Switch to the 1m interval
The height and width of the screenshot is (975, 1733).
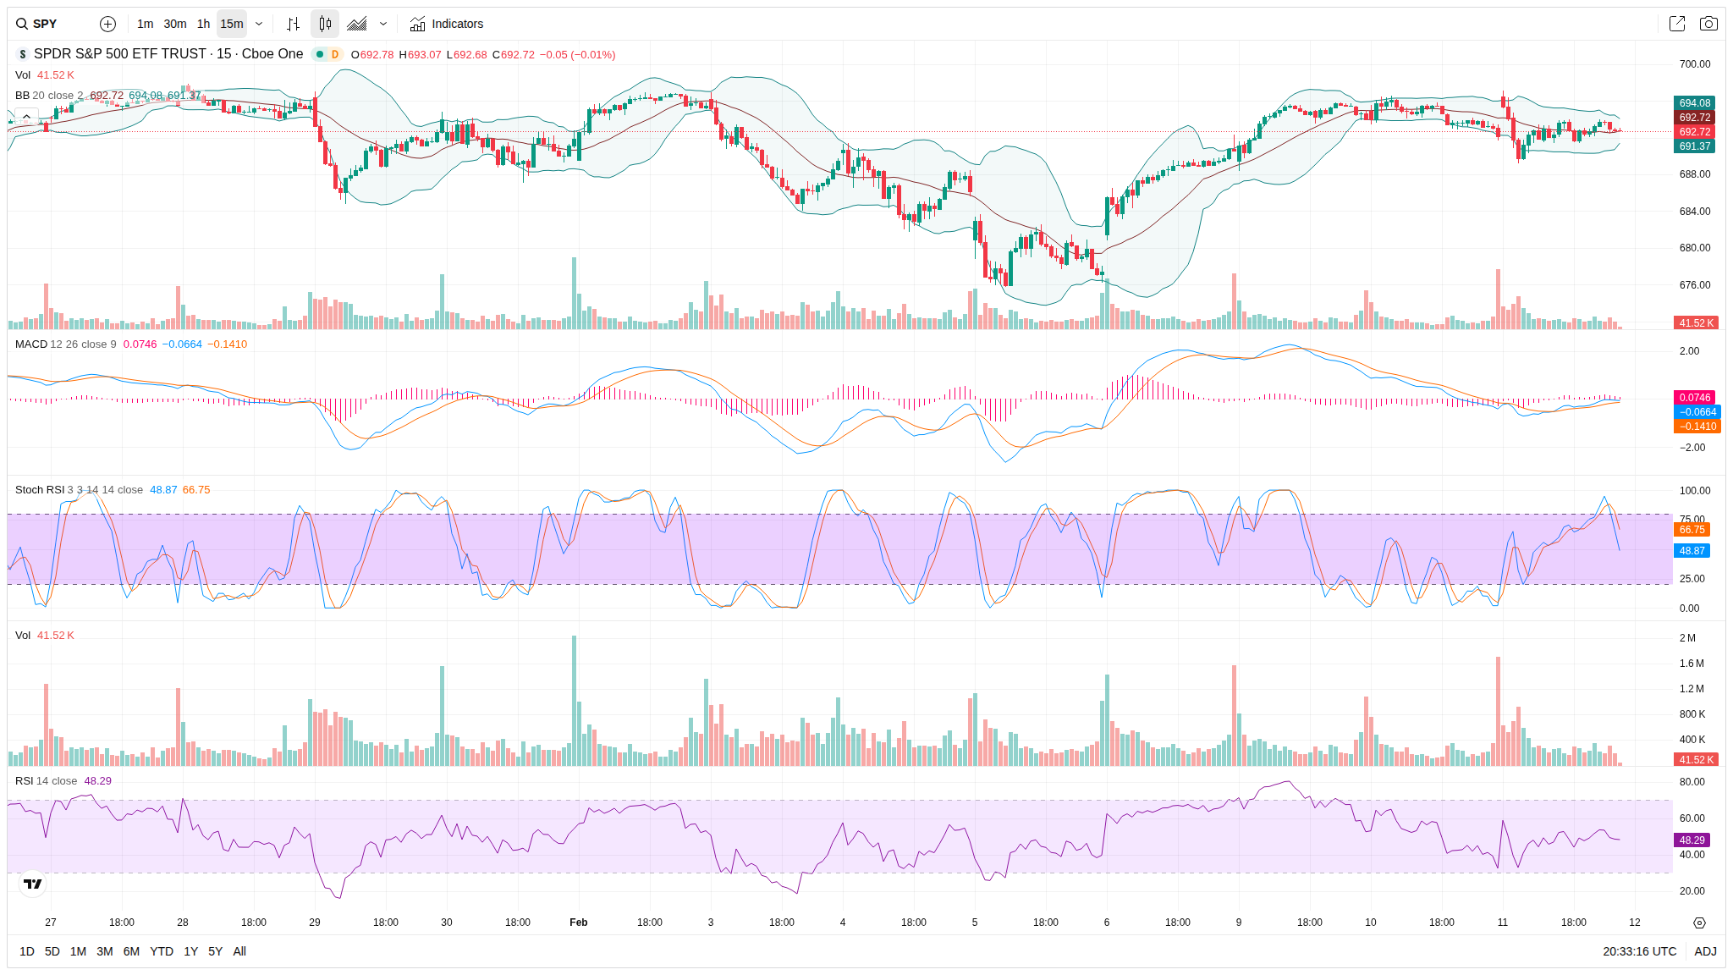(145, 24)
